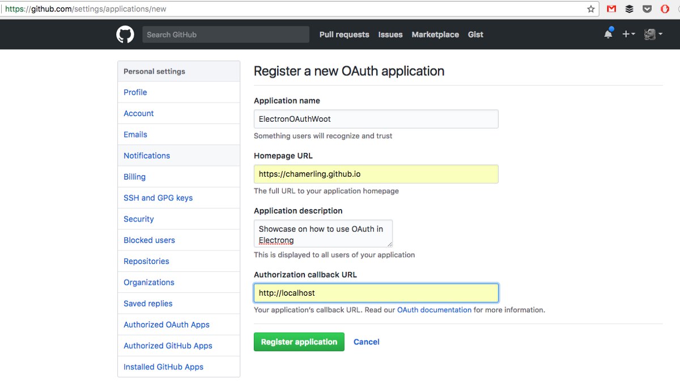Open Billing settings in the sidebar
The image size is (680, 383).
[x=178, y=177]
